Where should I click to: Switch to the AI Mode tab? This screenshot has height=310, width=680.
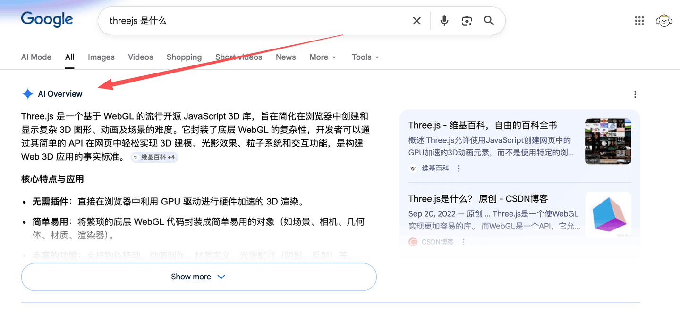pyautogui.click(x=36, y=57)
